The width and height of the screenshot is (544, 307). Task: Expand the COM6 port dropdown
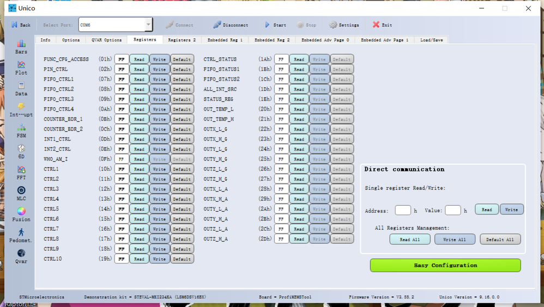[x=148, y=24]
